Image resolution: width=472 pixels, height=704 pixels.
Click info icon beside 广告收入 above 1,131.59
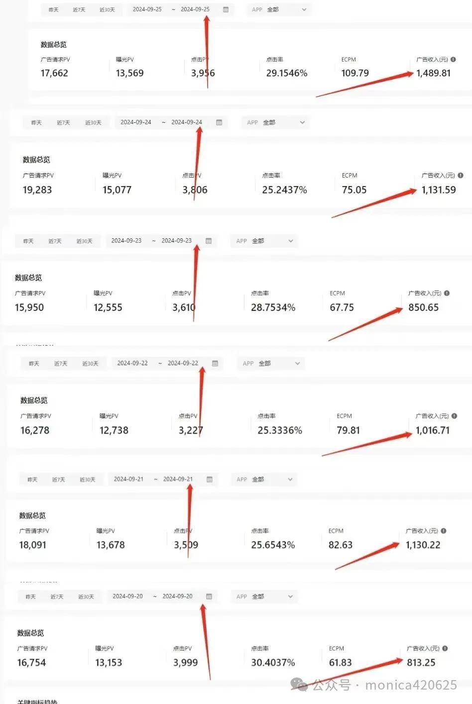(x=461, y=176)
